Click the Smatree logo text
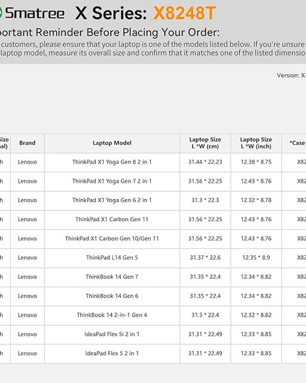The height and width of the screenshot is (383, 306). pyautogui.click(x=35, y=13)
